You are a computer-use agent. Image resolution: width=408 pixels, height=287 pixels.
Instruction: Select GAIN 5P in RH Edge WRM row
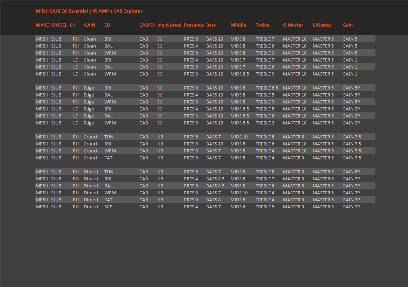[x=351, y=102]
